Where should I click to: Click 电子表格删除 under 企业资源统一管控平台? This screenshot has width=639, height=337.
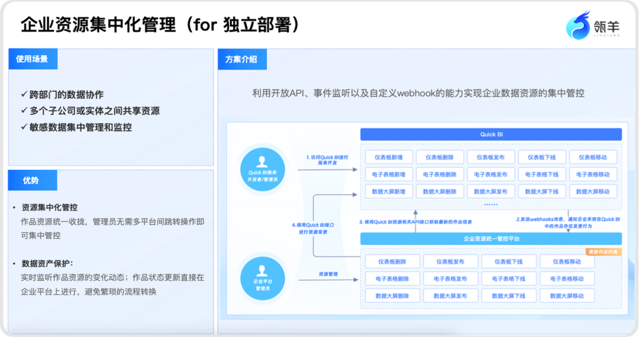pos(392,279)
